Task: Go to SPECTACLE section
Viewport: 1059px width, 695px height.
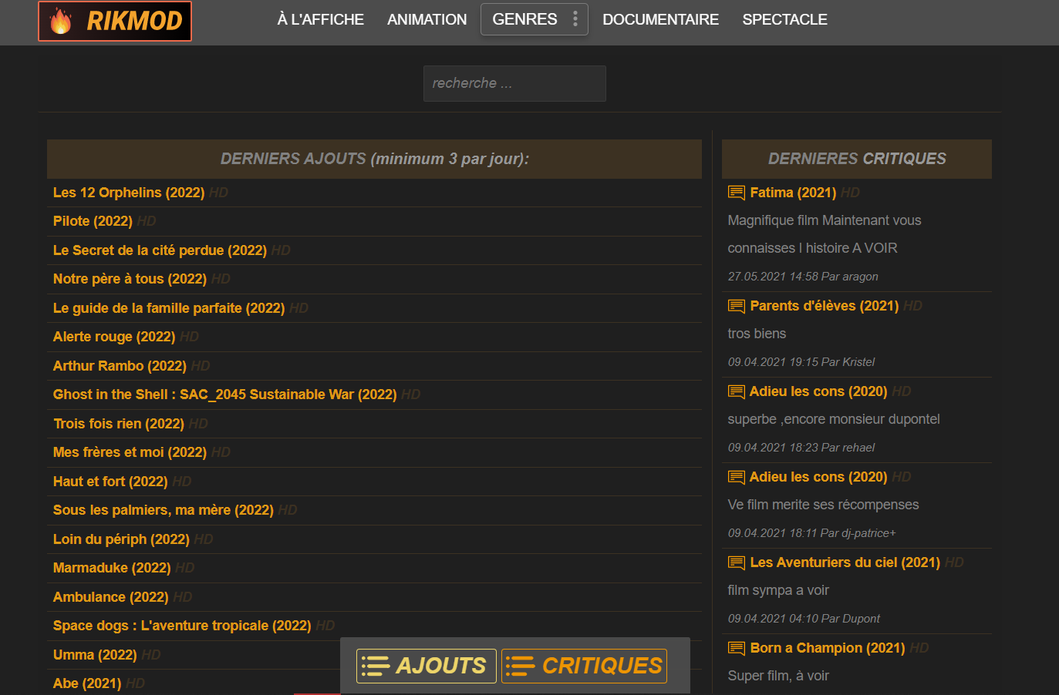Action: pyautogui.click(x=785, y=19)
